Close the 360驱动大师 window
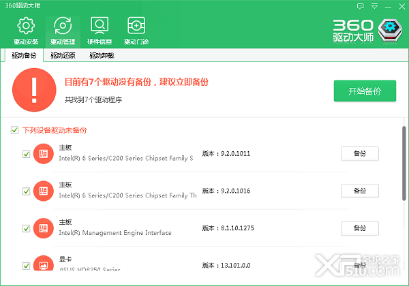409x286 pixels. point(402,6)
